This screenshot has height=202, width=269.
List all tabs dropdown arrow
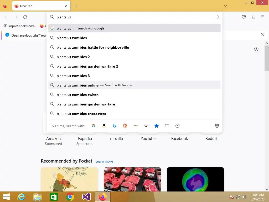225,6
